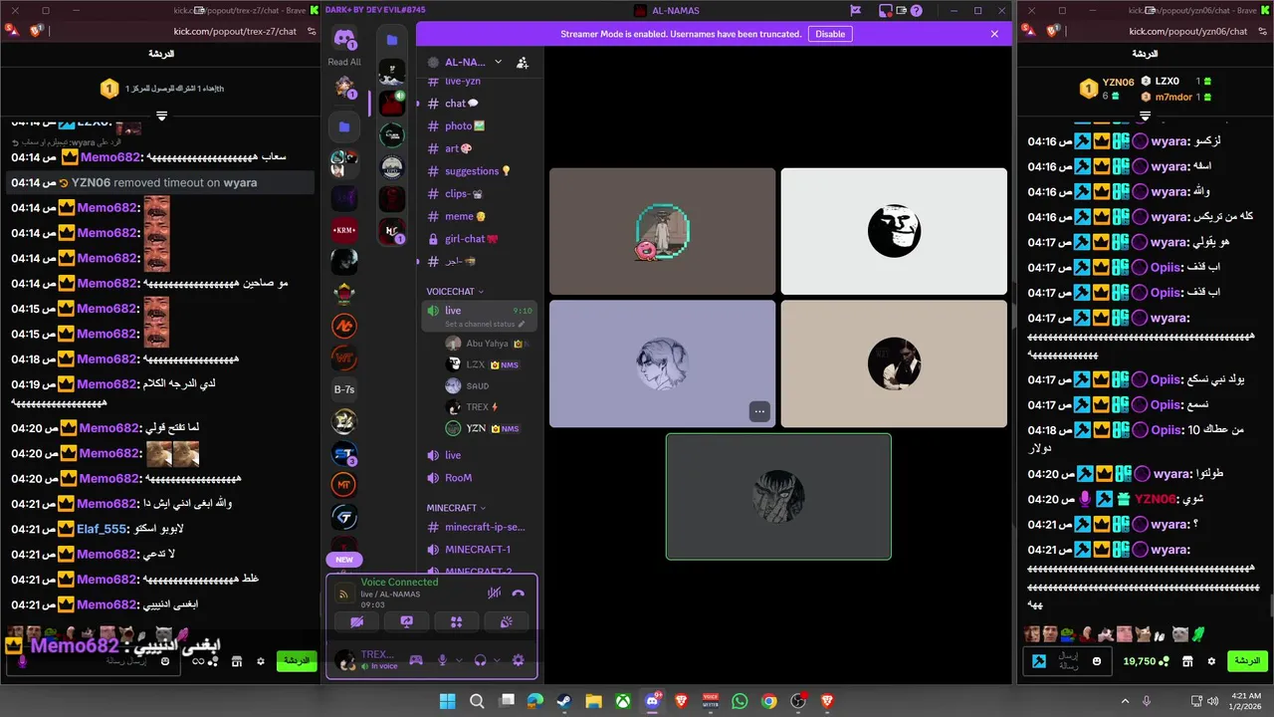Viewport: 1274px width, 717px height.
Task: Disconnect from voice with the hang-up icon
Action: (x=518, y=594)
